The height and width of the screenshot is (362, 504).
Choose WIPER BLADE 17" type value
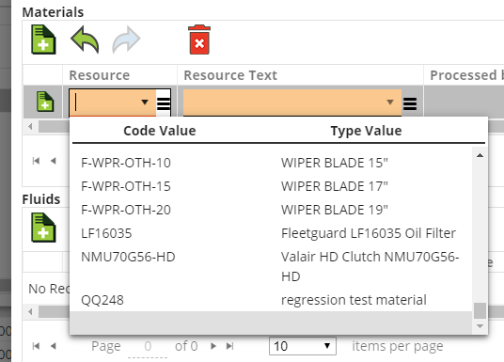pyautogui.click(x=335, y=186)
